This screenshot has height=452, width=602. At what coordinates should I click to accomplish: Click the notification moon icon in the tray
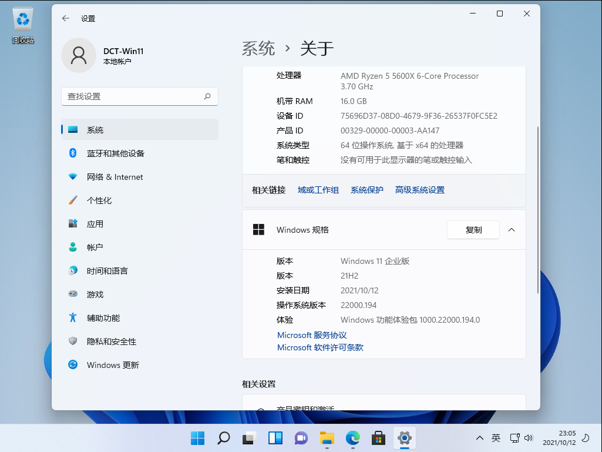pos(586,438)
